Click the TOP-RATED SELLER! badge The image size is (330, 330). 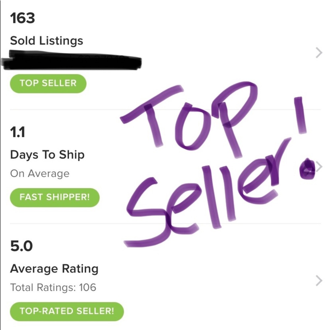coord(67,311)
